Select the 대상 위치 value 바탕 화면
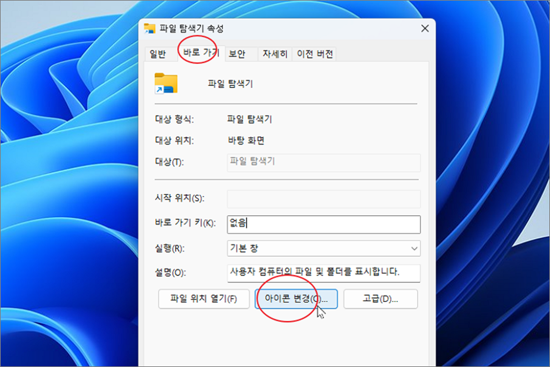The width and height of the screenshot is (550, 367). (x=246, y=140)
